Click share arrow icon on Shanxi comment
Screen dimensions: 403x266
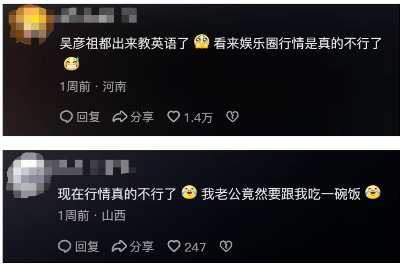[x=119, y=246]
